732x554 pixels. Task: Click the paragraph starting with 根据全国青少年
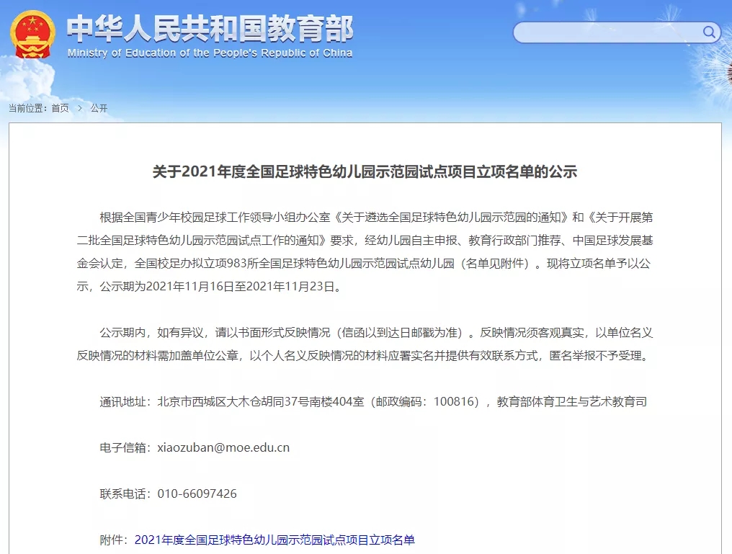coord(365,251)
